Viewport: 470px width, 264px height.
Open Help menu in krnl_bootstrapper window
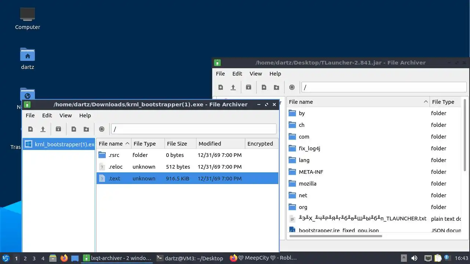click(85, 115)
